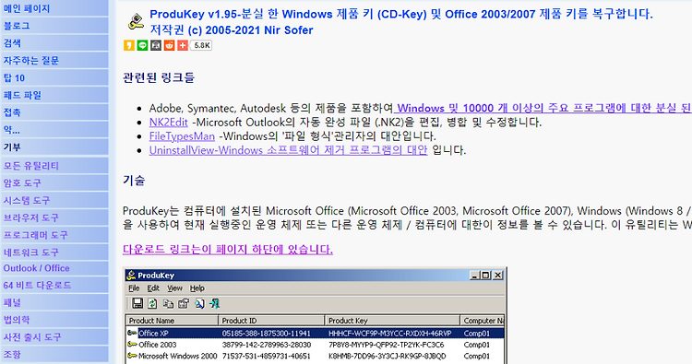Click the ProduKey v1.95 page title heading
The image size is (692, 364).
click(x=401, y=22)
